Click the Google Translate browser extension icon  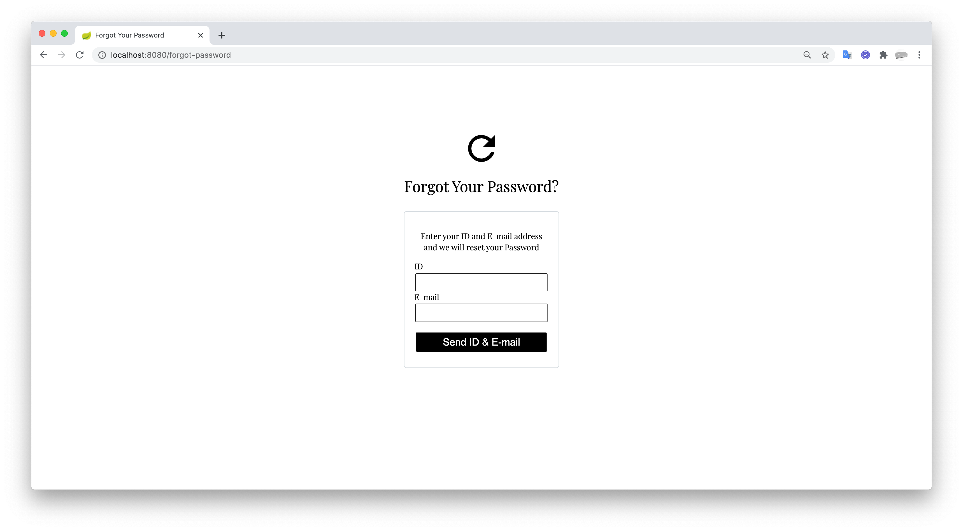(848, 54)
